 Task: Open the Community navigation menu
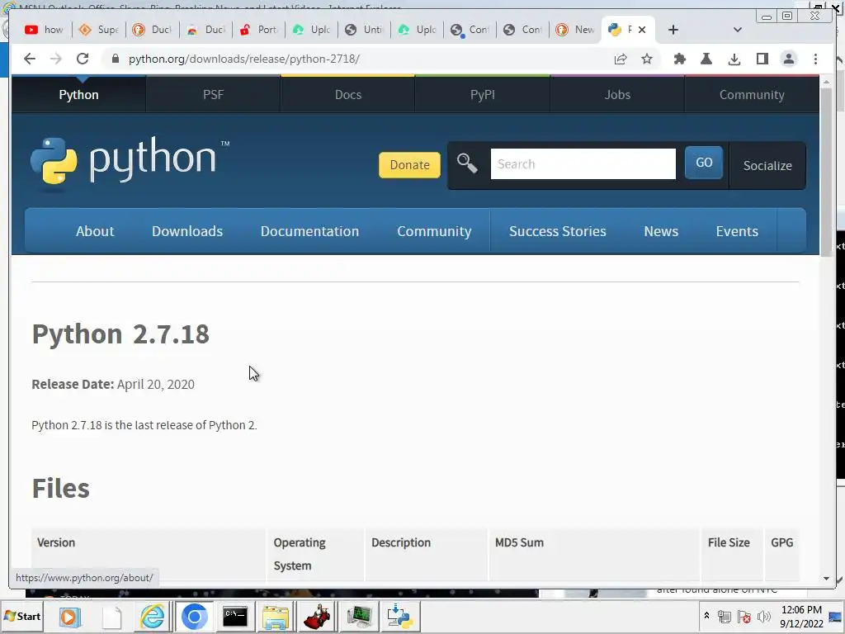[x=434, y=231]
